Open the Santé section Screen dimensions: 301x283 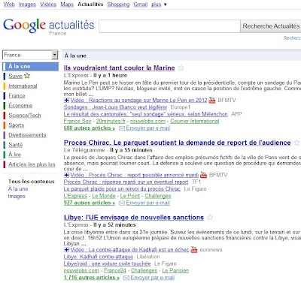[16, 145]
